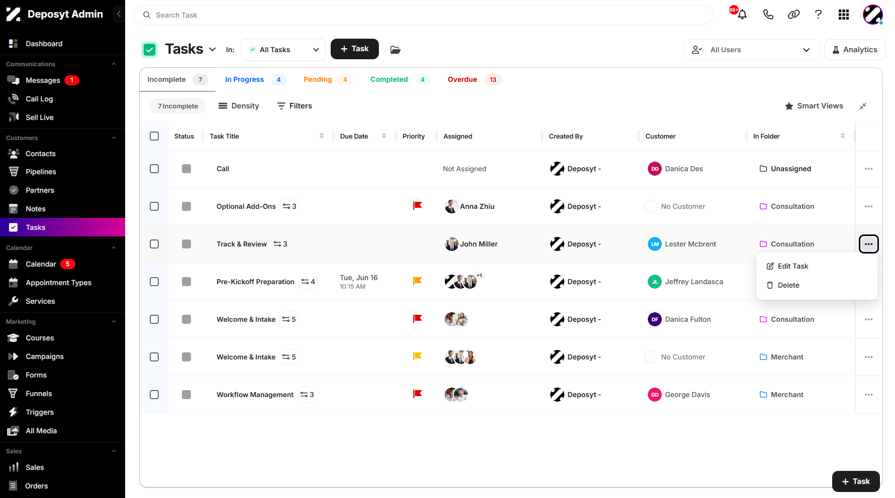Click subtask count icon on Track & Review
Image resolution: width=895 pixels, height=498 pixels.
[x=280, y=244]
